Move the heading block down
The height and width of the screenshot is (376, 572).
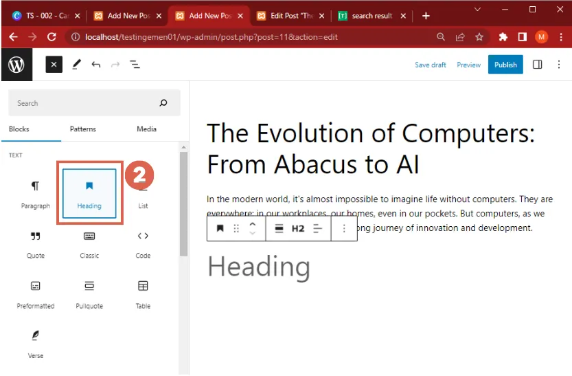pos(253,233)
